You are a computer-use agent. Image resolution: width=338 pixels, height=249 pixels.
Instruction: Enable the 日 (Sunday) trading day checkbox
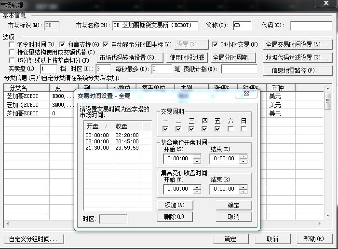point(243,129)
